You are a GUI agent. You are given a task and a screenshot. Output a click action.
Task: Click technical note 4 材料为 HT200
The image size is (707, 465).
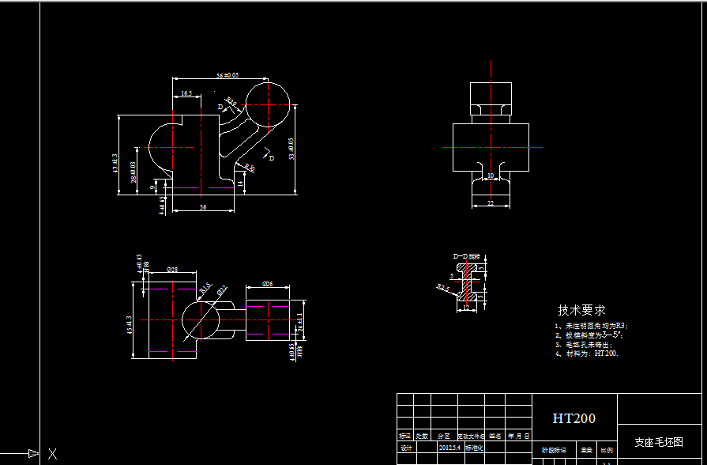coord(587,353)
